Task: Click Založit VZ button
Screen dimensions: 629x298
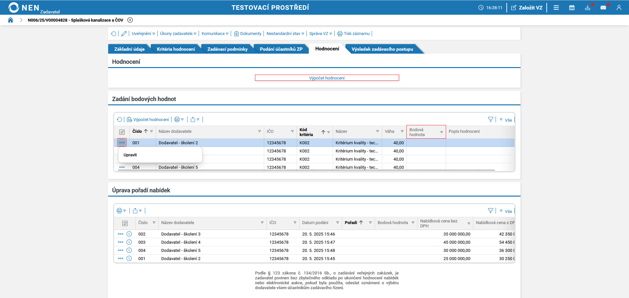Action: (527, 8)
